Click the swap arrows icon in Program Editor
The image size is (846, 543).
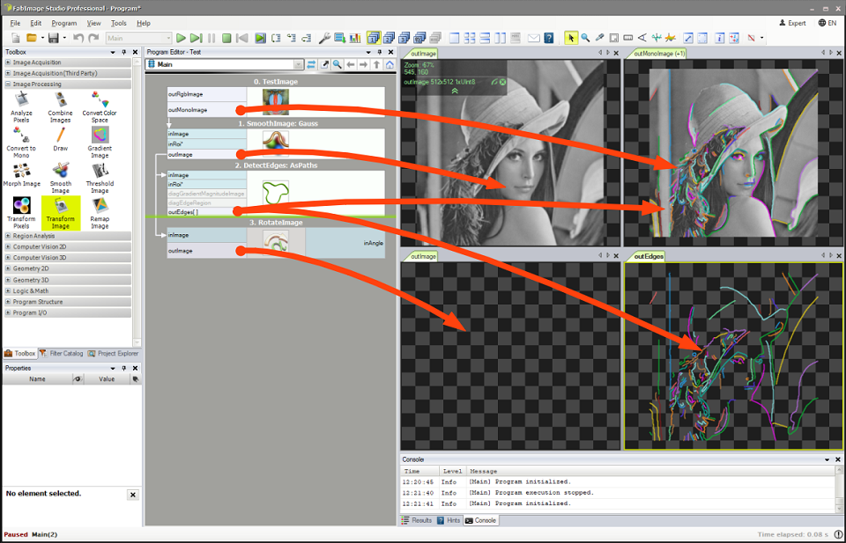(x=311, y=64)
